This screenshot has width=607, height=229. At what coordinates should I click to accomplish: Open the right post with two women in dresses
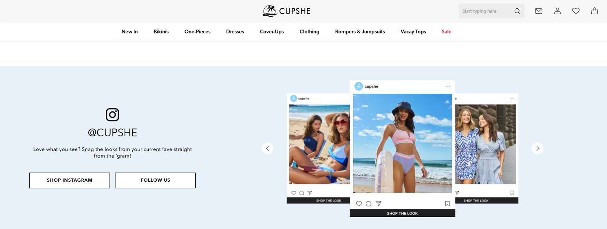(x=485, y=144)
